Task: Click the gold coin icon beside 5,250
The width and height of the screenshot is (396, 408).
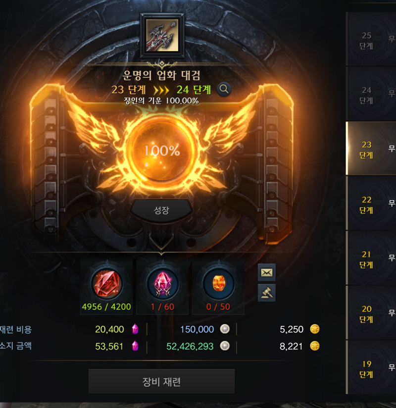Action: point(314,329)
